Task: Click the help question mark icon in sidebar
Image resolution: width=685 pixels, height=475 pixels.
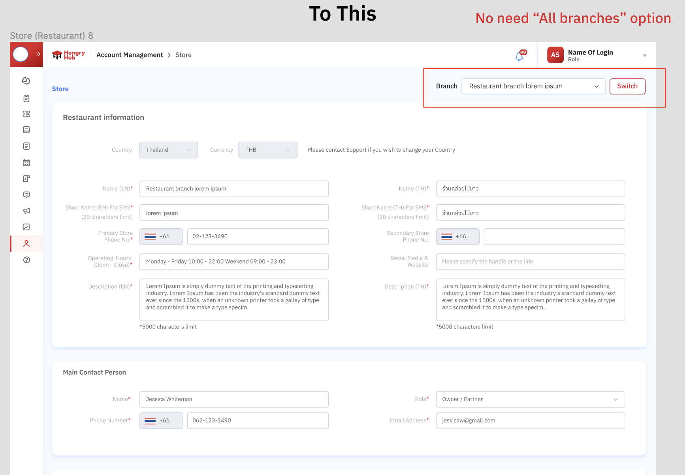Action: 26,260
